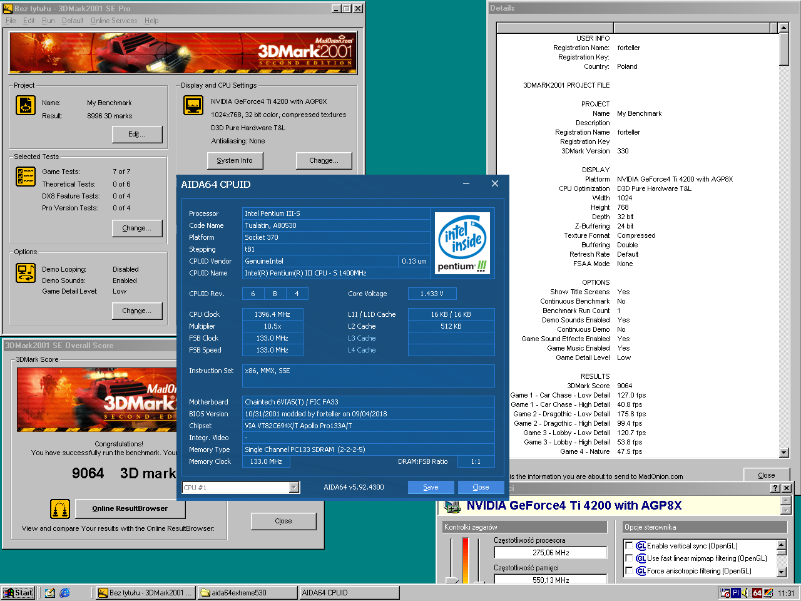
Task: Click the Core Voltage value 1.433 V
Action: [x=432, y=294]
